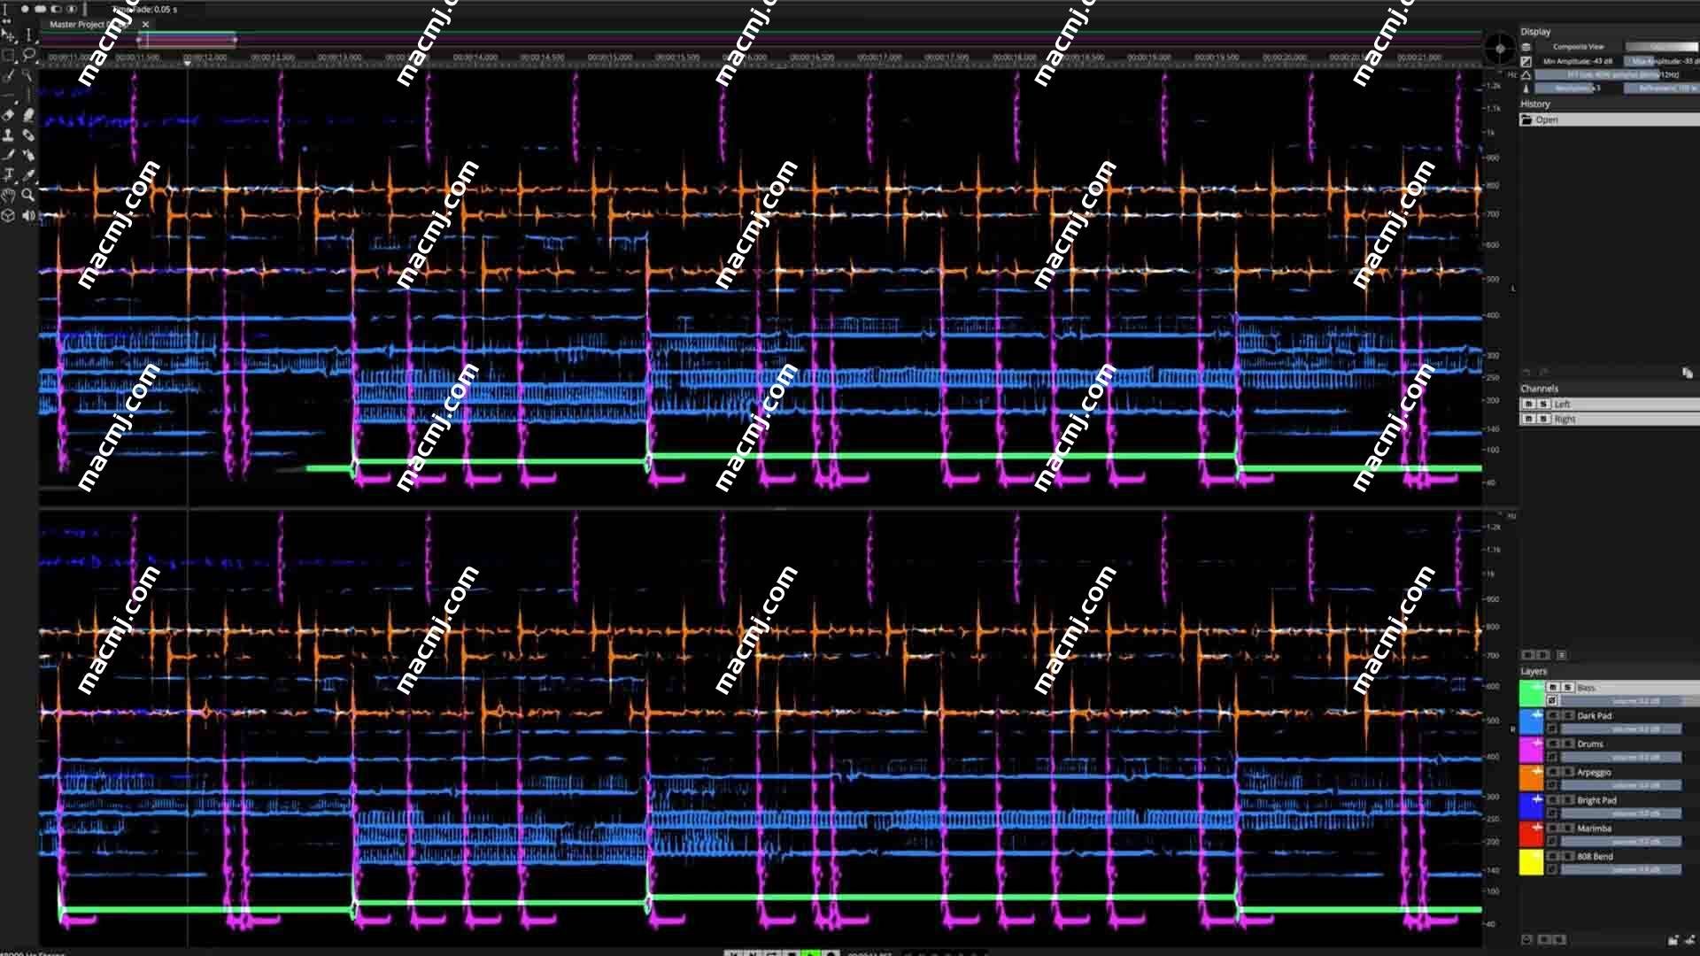Image resolution: width=1700 pixels, height=956 pixels.
Task: Select the hand pan tool
Action: [9, 195]
